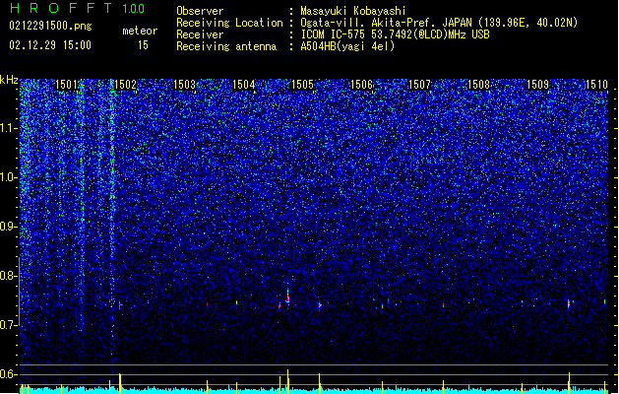The image size is (619, 394).
Task: Click the 1507 time axis label
Action: (x=419, y=85)
